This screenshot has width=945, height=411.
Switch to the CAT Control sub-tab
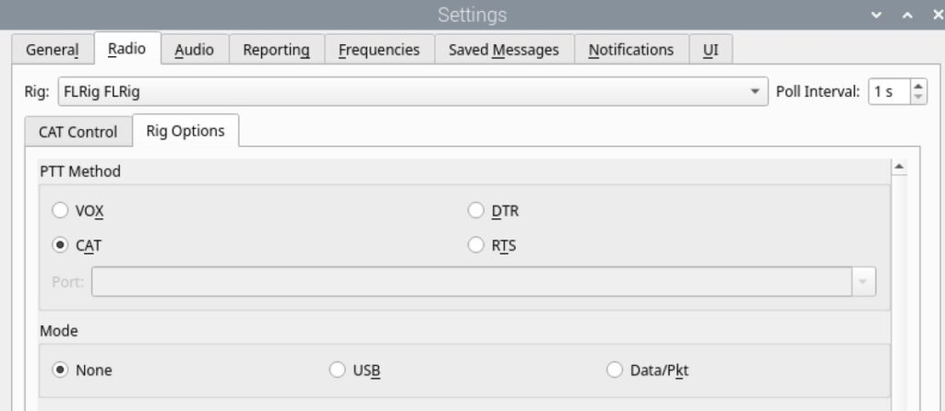(x=78, y=132)
